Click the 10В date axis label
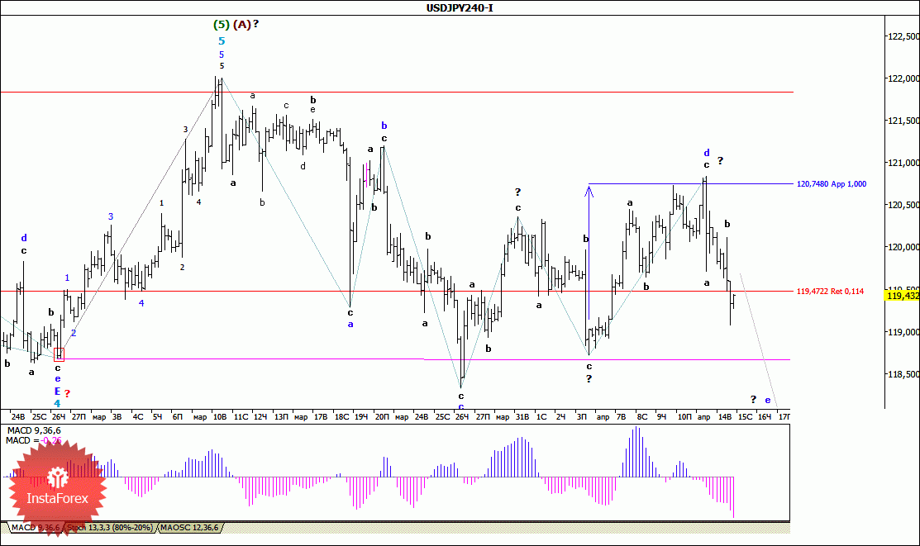 [x=219, y=417]
